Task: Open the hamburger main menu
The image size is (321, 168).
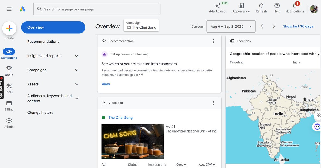Action: (x=9, y=9)
